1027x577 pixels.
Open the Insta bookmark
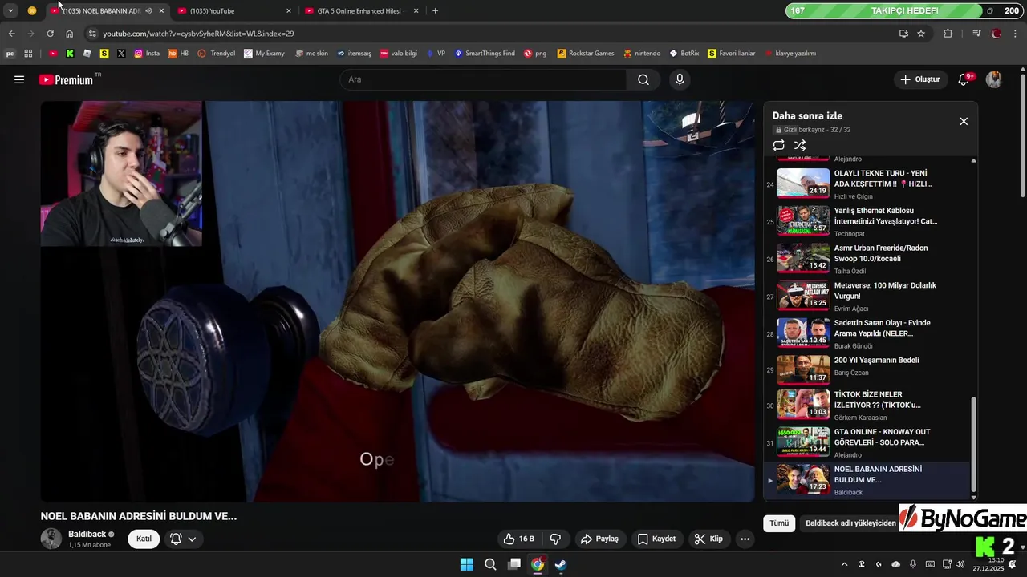click(x=147, y=54)
